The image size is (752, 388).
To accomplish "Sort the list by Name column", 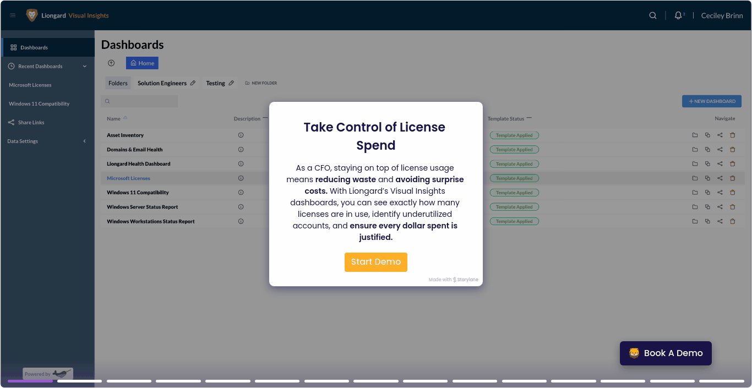I will pos(114,119).
